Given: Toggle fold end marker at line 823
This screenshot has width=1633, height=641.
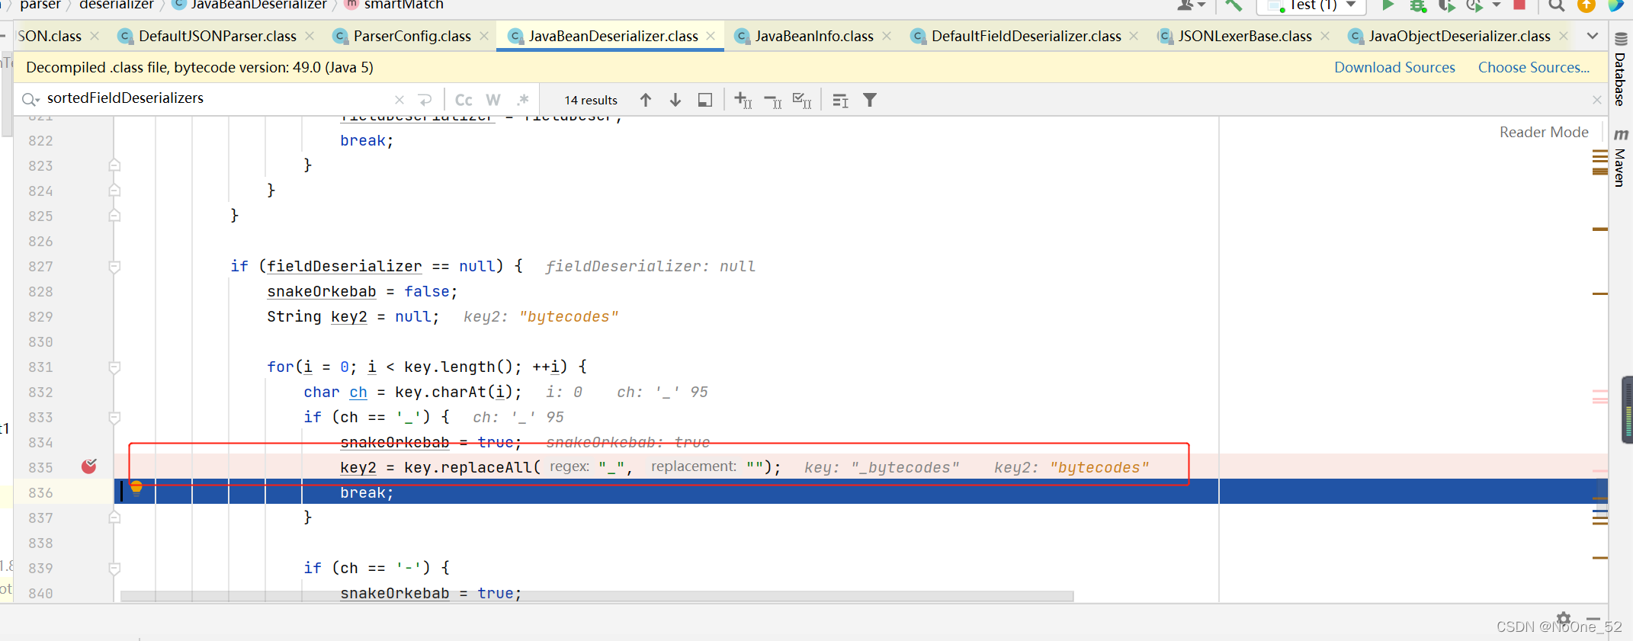Looking at the screenshot, I should (x=114, y=165).
